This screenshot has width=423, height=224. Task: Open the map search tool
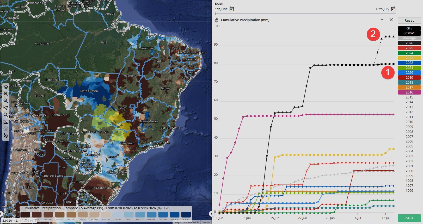6,115
